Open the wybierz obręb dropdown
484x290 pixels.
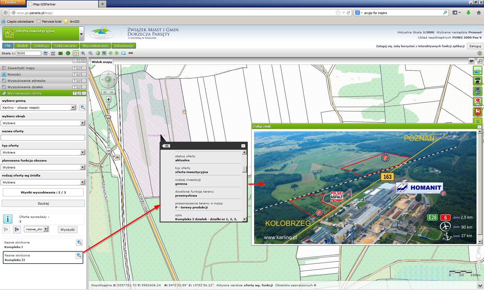coord(83,123)
